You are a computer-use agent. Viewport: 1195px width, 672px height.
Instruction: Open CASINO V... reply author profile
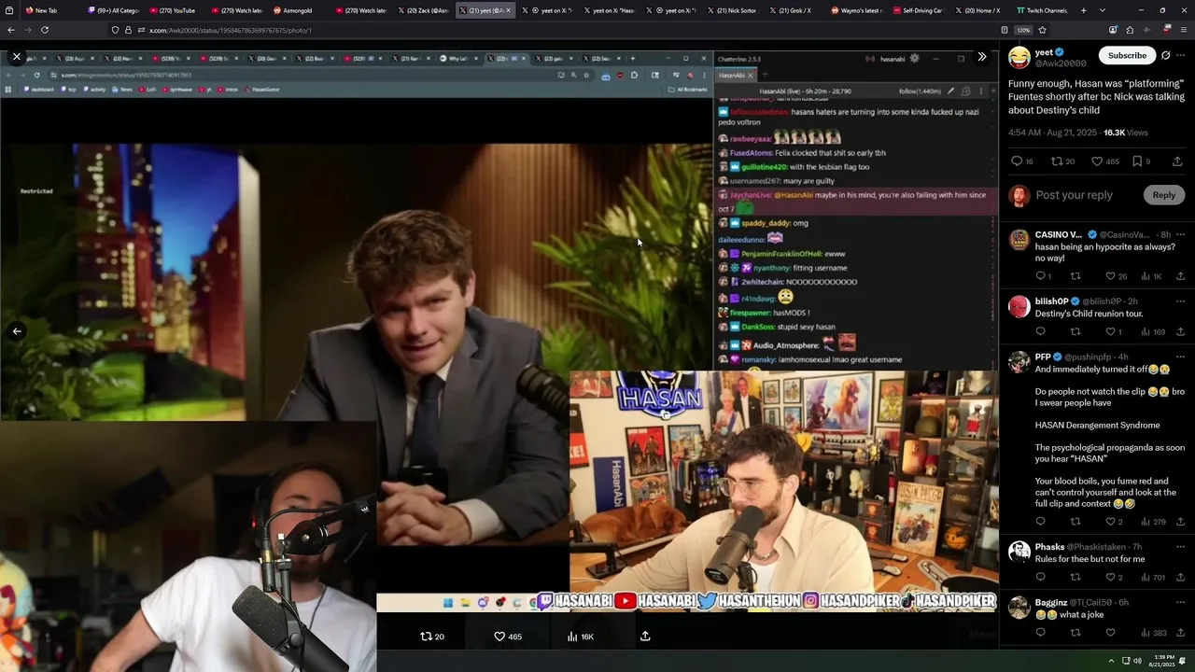(x=1058, y=234)
